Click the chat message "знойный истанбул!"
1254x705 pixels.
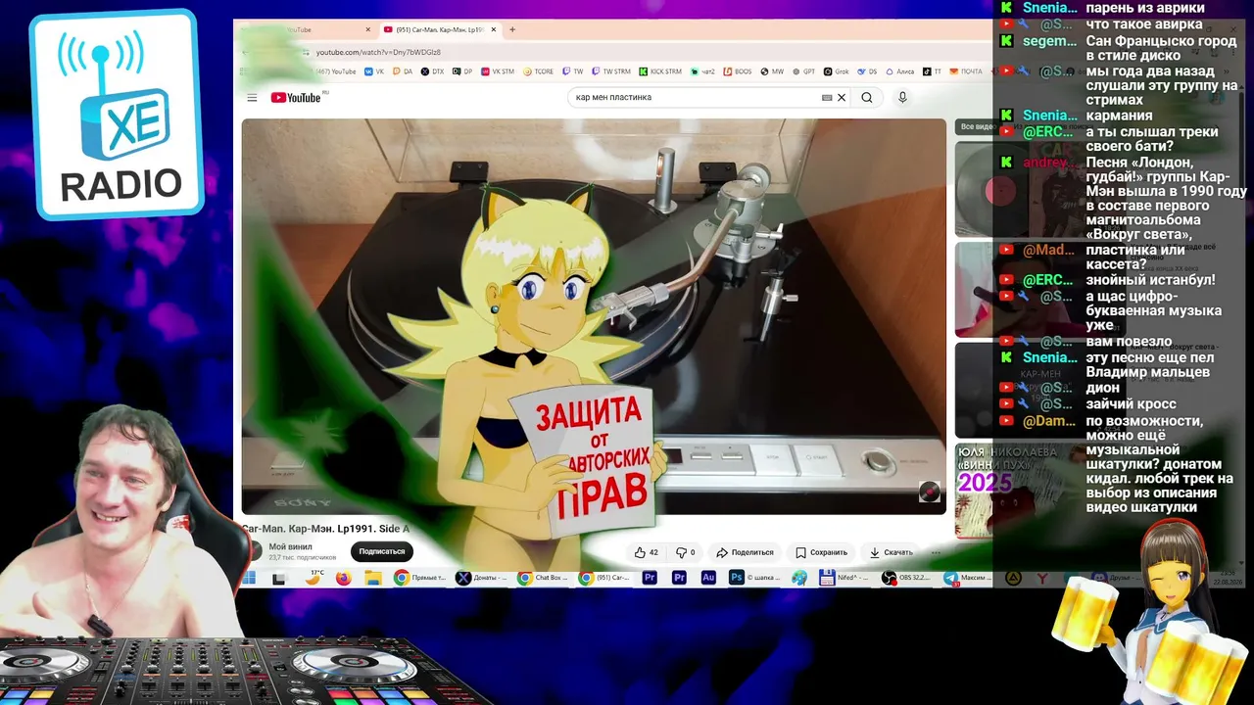[x=1150, y=280]
